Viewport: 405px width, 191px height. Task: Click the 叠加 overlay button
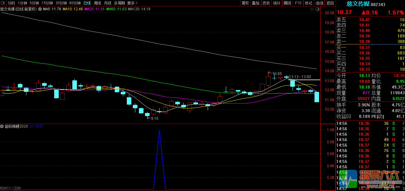pos(255,3)
